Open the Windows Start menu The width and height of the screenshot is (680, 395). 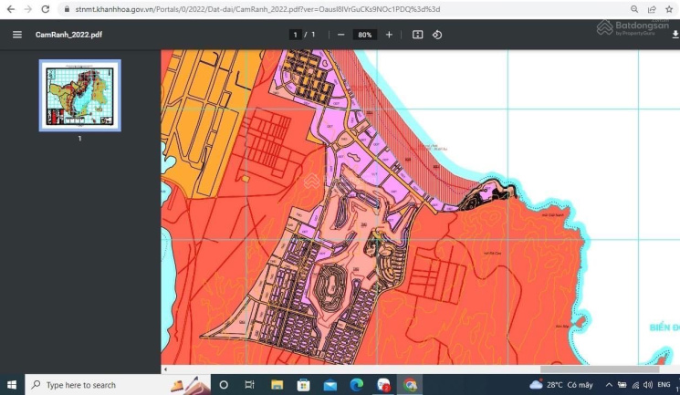click(12, 385)
